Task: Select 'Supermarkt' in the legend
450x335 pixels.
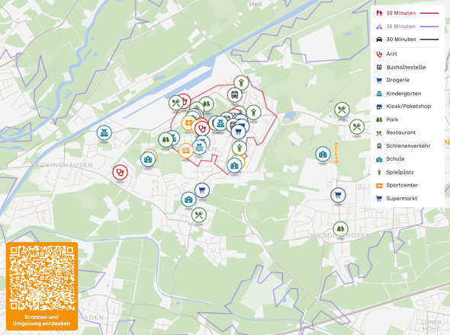Action: [401, 198]
